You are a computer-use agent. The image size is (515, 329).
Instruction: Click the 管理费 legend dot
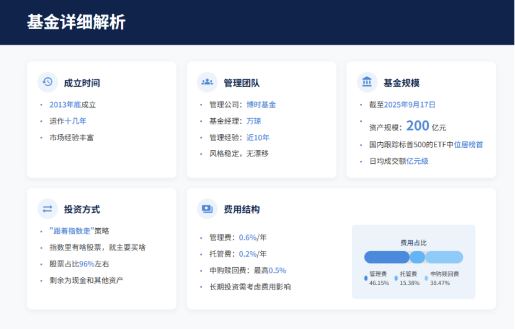(366, 278)
